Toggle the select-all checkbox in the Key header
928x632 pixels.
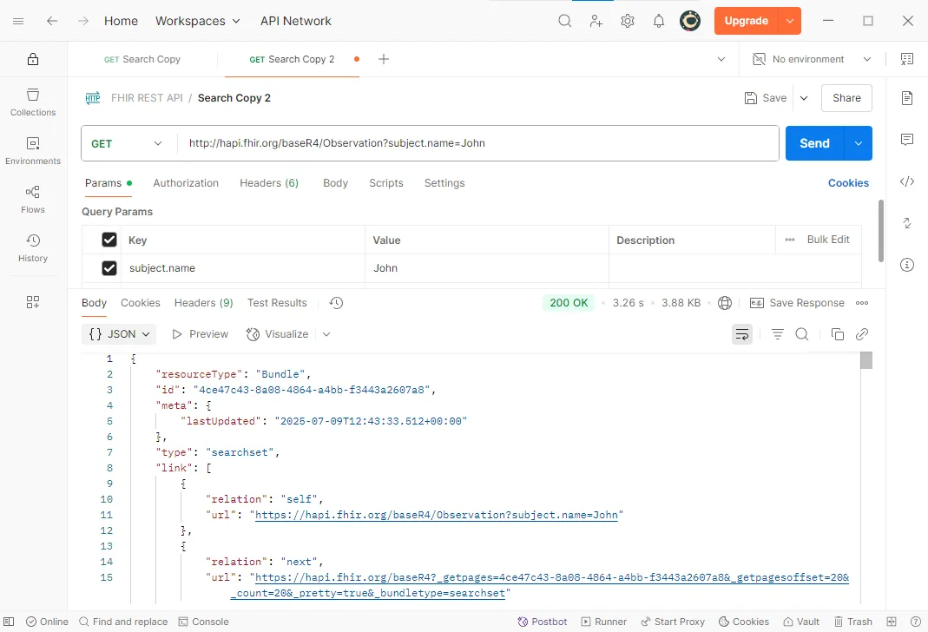(109, 240)
